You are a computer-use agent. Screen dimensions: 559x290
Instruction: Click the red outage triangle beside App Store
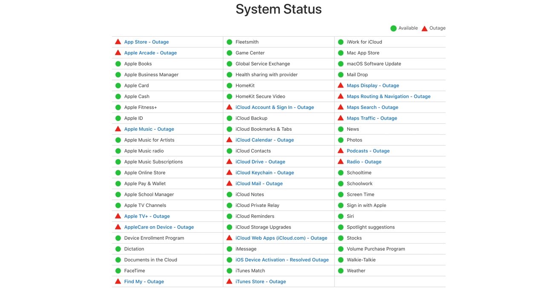pos(118,42)
